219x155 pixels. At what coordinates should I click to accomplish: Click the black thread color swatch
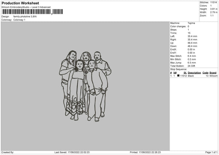pyautogui.click(x=178, y=76)
